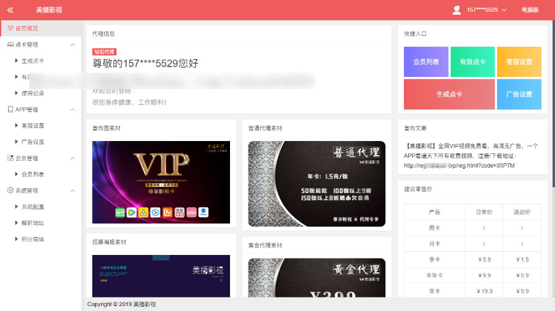Image resolution: width=555 pixels, height=311 pixels.
Task: Click the ¥19.9 年卡 daily price
Action: pos(484,291)
